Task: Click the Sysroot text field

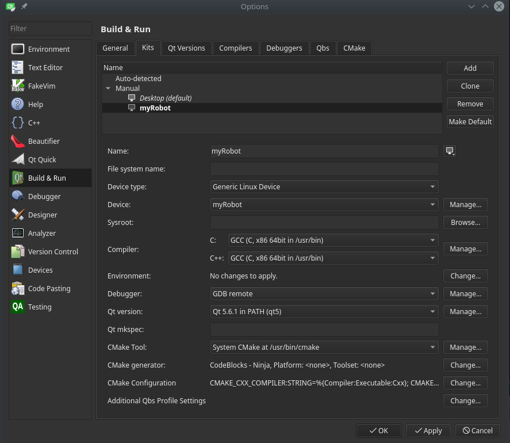Action: tap(324, 223)
